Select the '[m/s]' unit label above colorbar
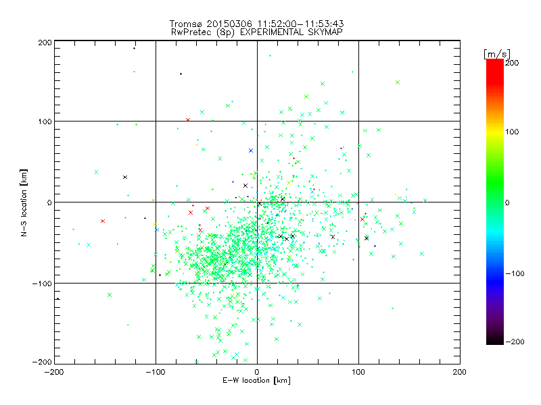541x405 pixels. pos(497,54)
